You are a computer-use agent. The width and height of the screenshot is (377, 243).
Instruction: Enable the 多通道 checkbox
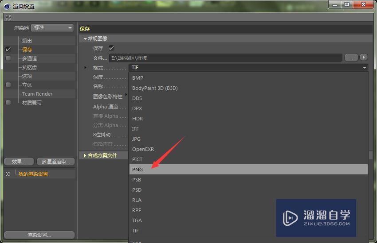tap(8, 58)
